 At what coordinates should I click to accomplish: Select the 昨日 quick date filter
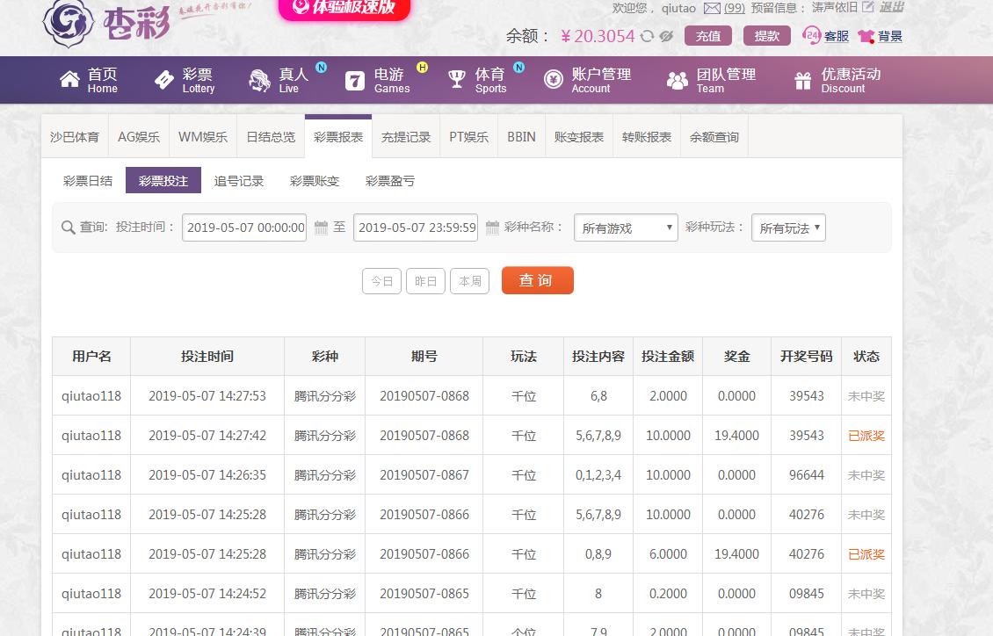click(425, 281)
